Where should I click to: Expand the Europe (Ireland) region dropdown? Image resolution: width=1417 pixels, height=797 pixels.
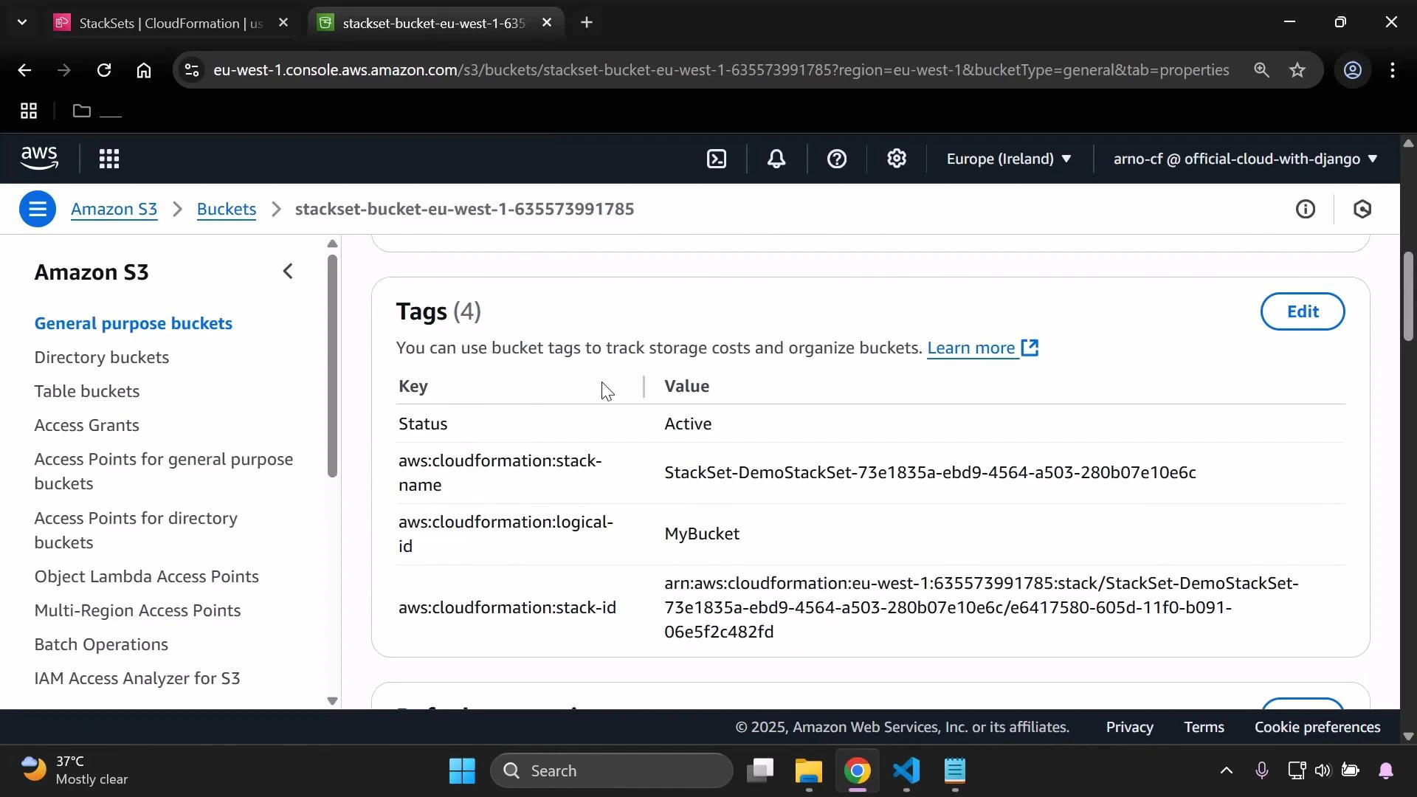[x=1009, y=159]
